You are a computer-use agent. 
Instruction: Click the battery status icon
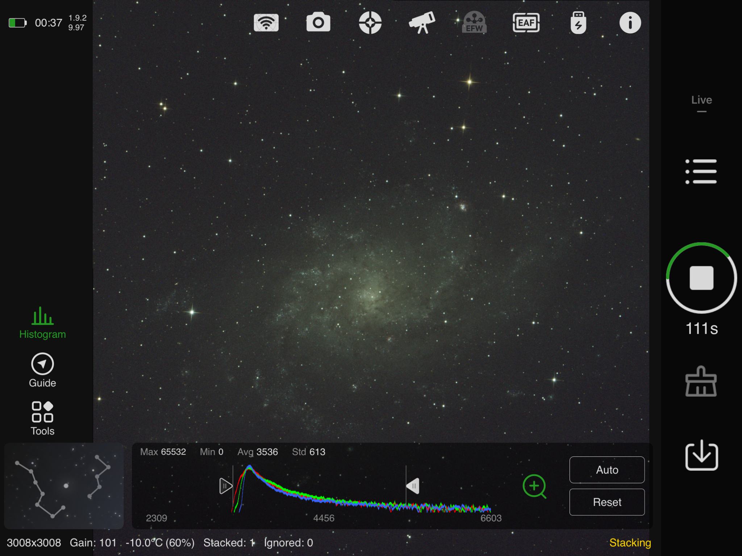pos(18,23)
